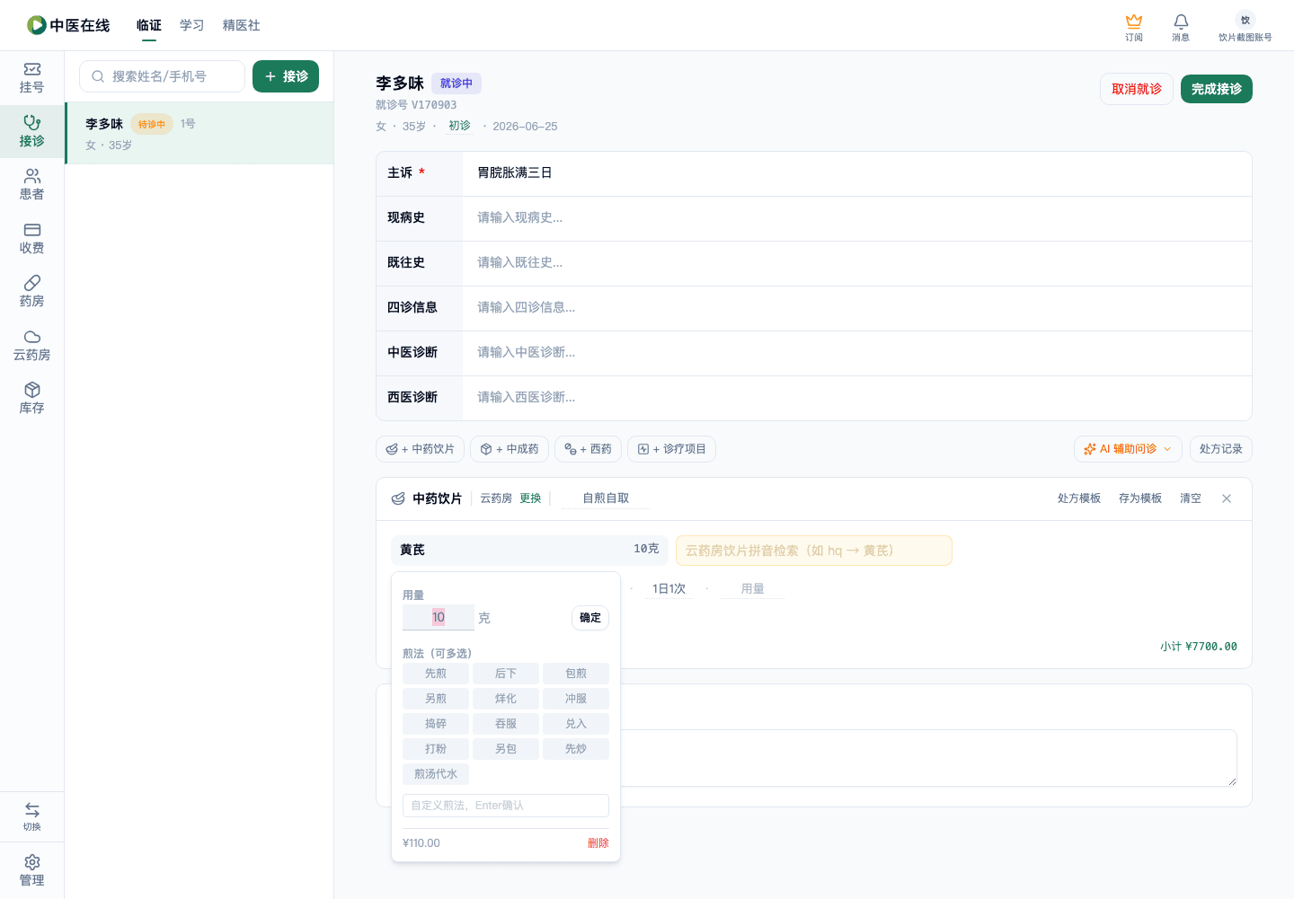Add 诊疗项目 item
1294x899 pixels.
coord(671,449)
